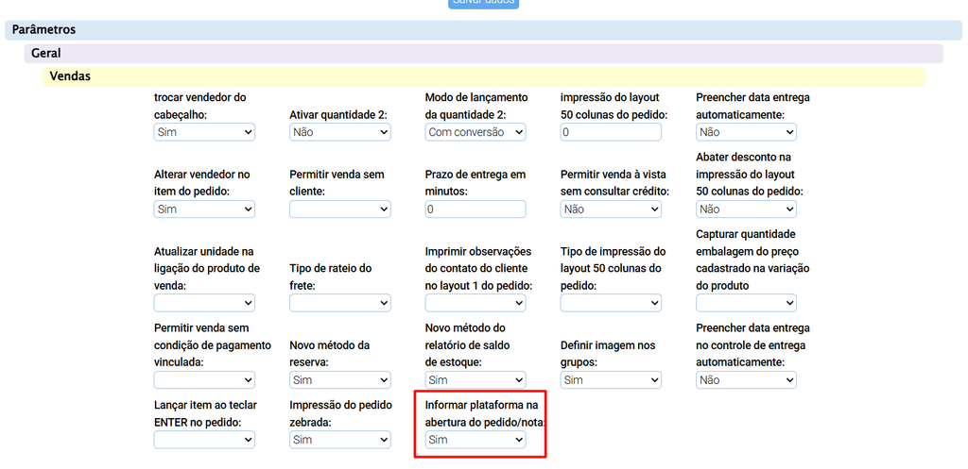Open 'Permitir venda à vista sem consultar crédito' dropdown
This screenshot has width=968, height=469.
pos(612,209)
